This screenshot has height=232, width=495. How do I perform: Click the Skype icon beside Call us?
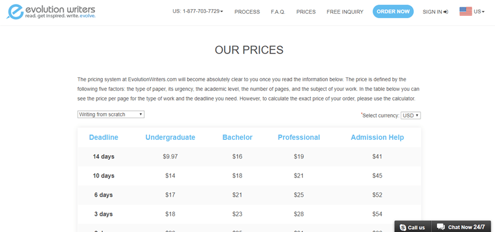click(403, 227)
